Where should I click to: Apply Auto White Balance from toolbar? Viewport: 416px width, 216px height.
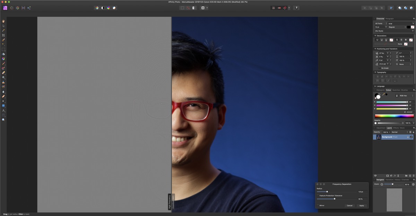[x=114, y=8]
